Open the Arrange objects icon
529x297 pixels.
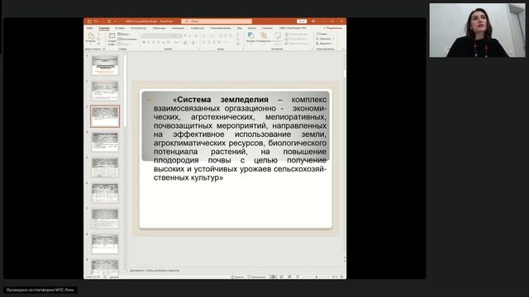264,36
